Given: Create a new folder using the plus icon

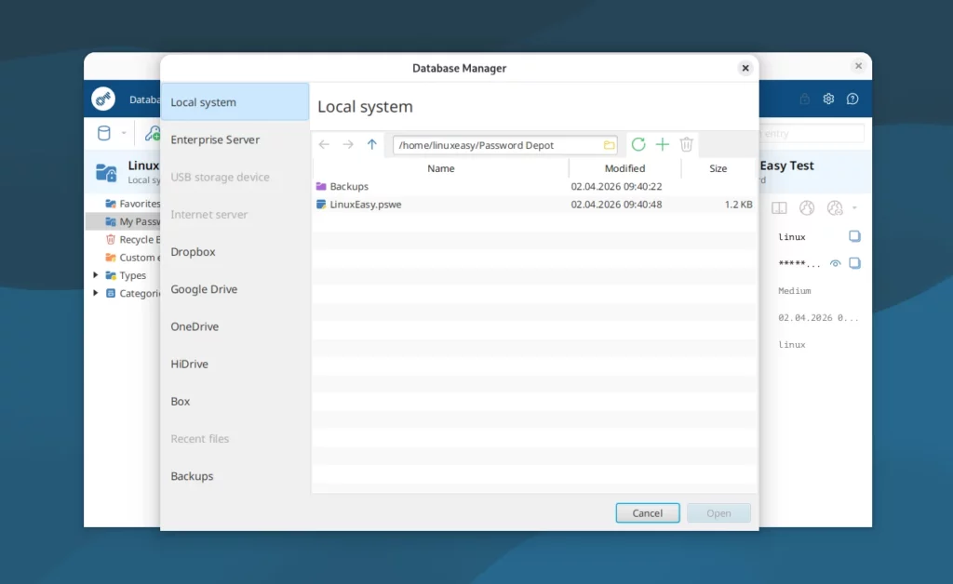Looking at the screenshot, I should (x=662, y=144).
